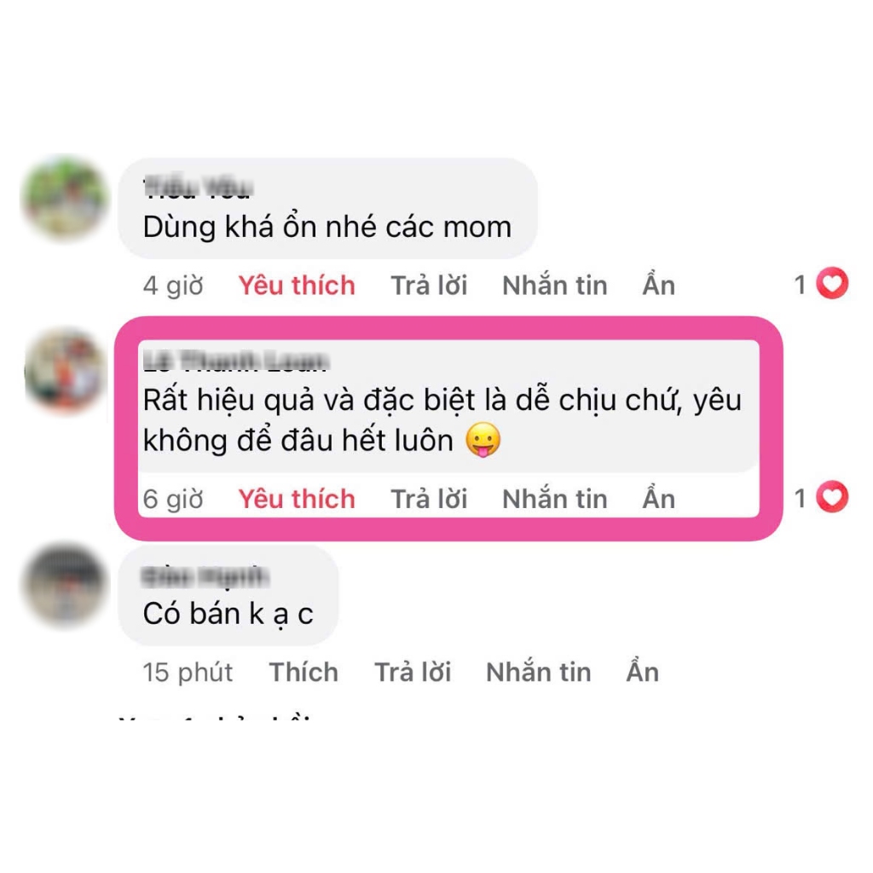Click 'Ẩn' under the 6 giờ comment
This screenshot has width=873, height=873.
click(659, 498)
